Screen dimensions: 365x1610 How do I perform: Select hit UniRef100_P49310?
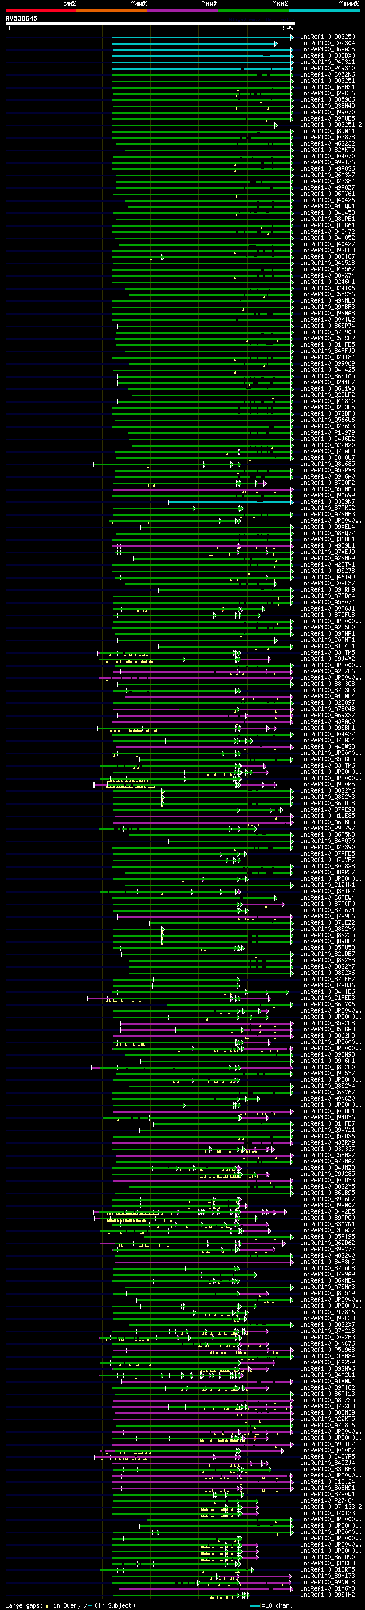click(x=327, y=68)
